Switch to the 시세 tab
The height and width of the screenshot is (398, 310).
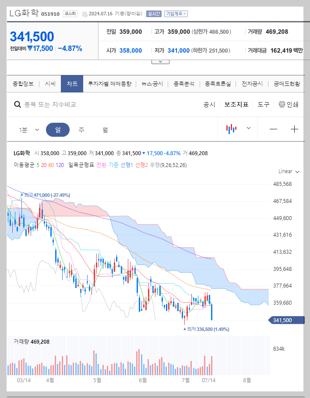click(50, 83)
